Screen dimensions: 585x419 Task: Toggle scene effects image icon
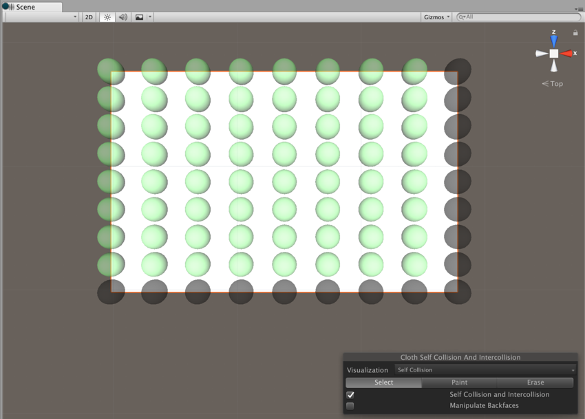[x=139, y=17]
